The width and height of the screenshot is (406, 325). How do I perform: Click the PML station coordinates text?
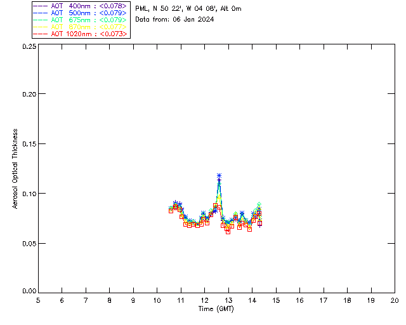(x=188, y=9)
